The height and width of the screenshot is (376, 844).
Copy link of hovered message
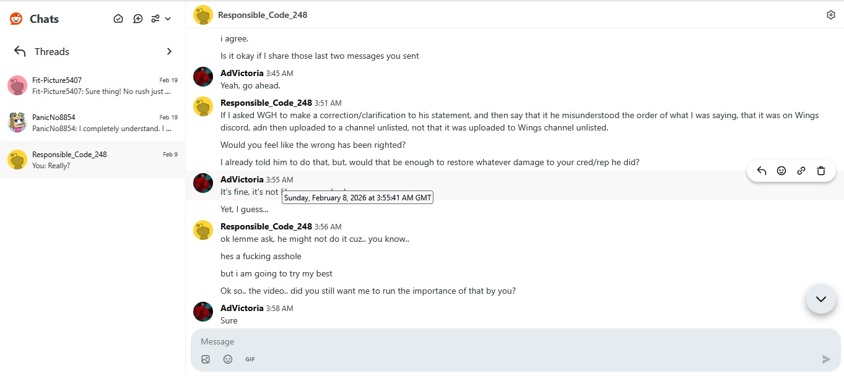tap(801, 171)
